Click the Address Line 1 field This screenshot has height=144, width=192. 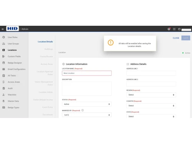pos(151,73)
